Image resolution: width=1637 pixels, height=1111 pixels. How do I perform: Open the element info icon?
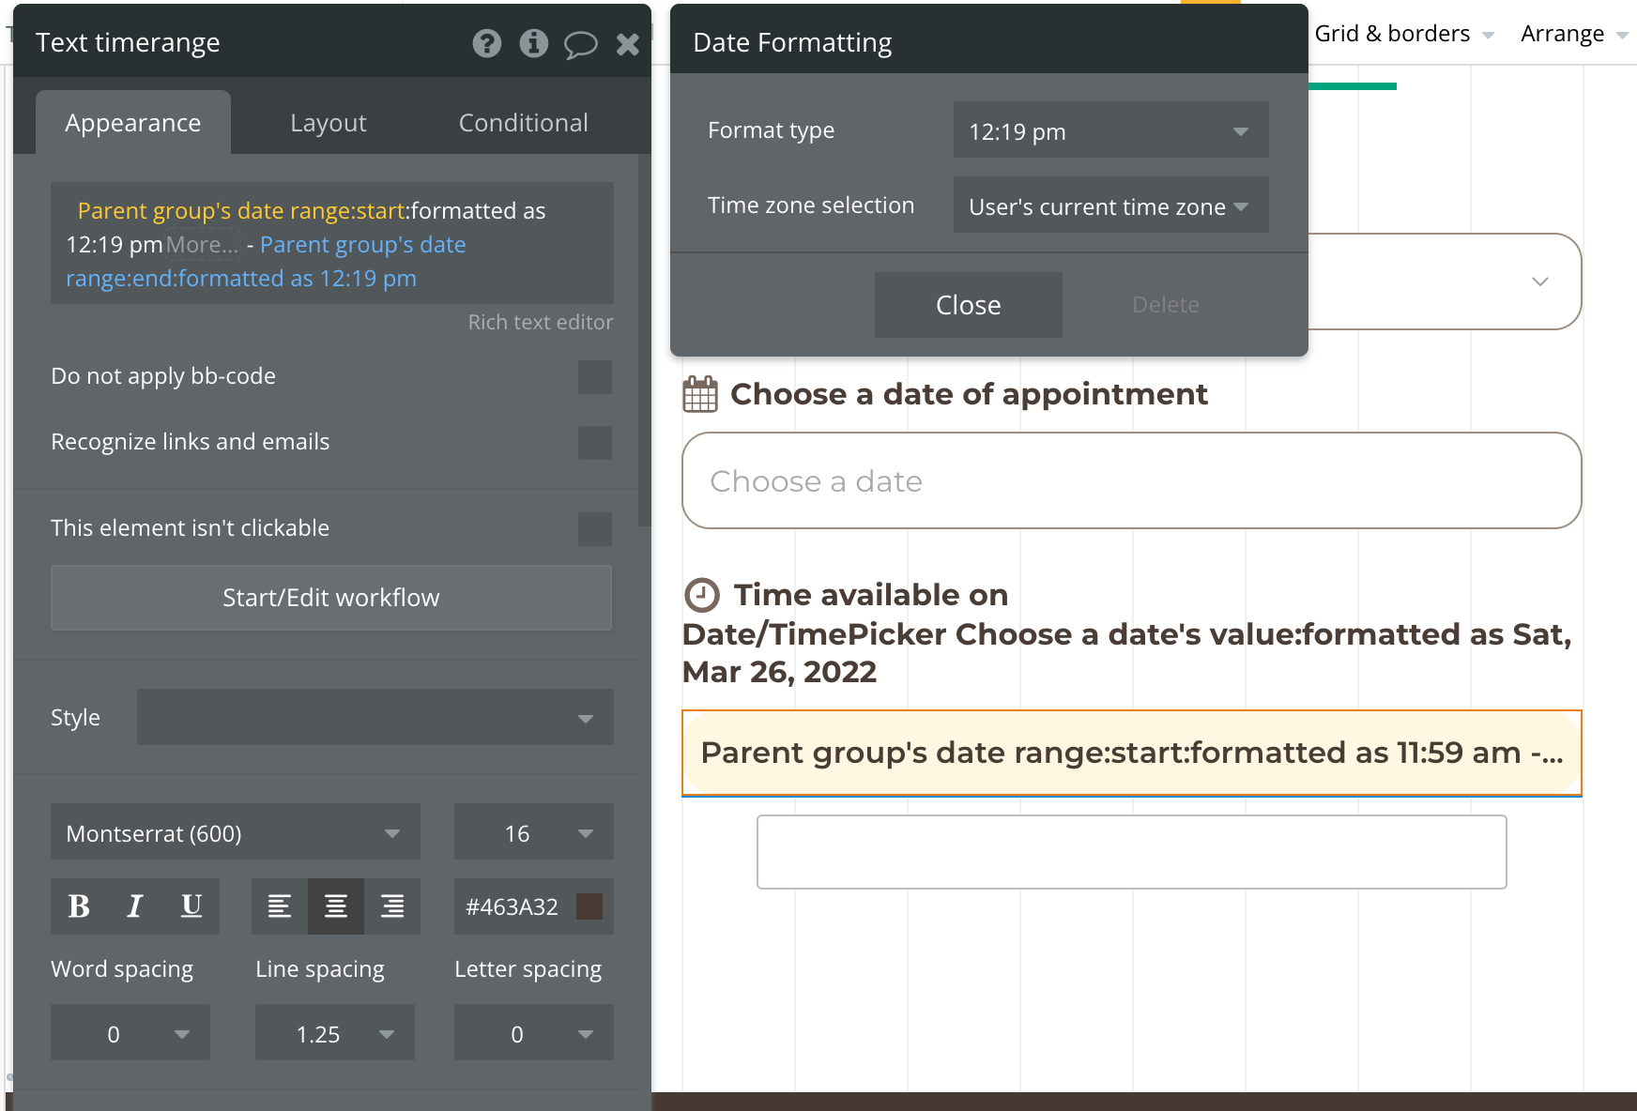click(533, 43)
